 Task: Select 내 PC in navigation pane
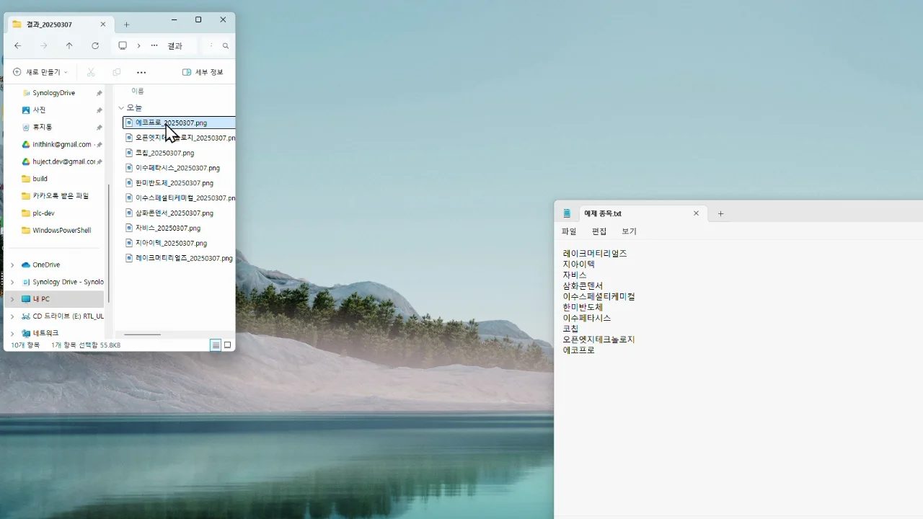[56, 299]
